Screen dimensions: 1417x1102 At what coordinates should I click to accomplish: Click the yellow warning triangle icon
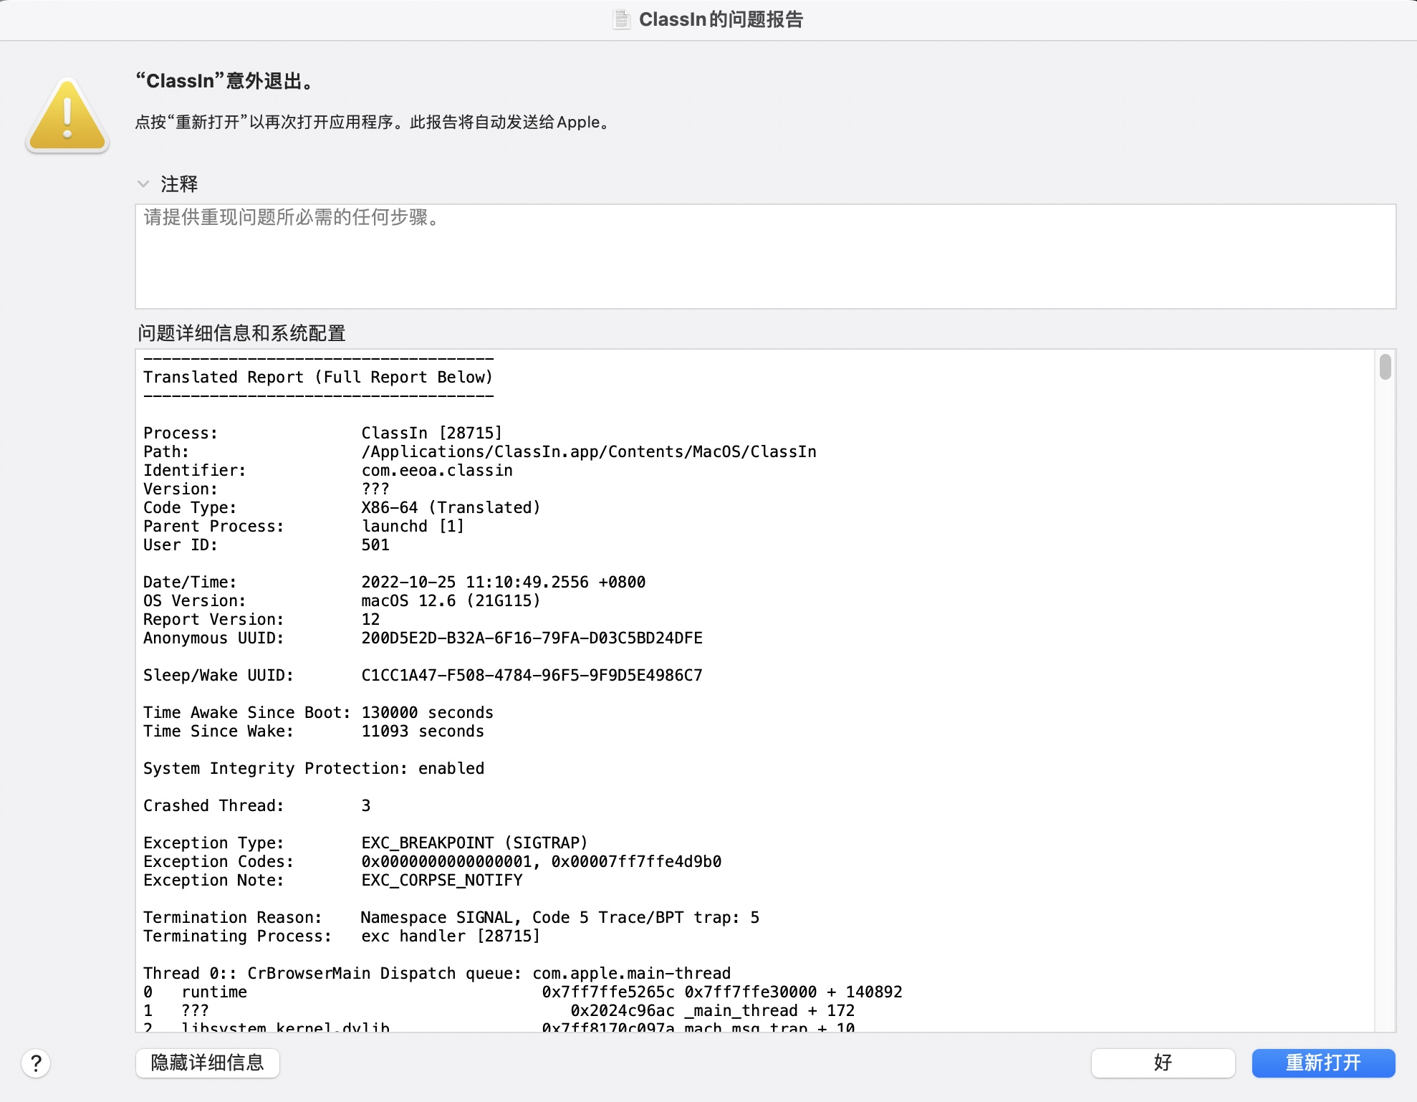[67, 115]
